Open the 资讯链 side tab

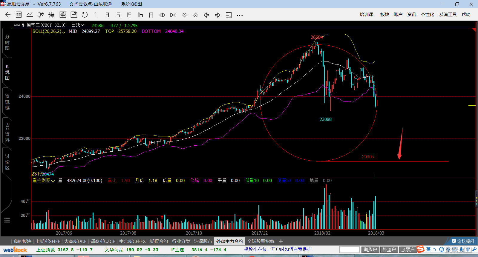point(7,102)
